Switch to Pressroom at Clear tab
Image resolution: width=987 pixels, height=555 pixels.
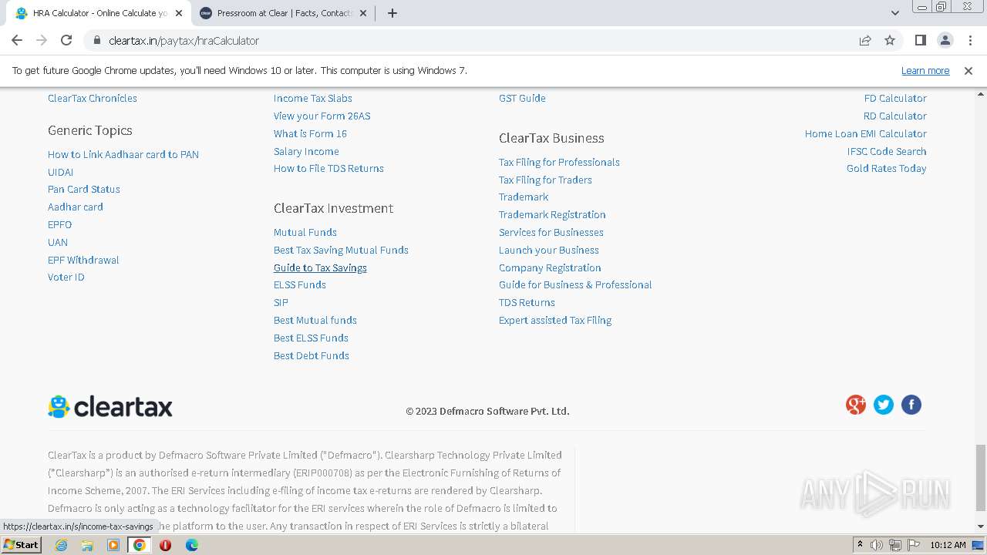click(x=283, y=13)
